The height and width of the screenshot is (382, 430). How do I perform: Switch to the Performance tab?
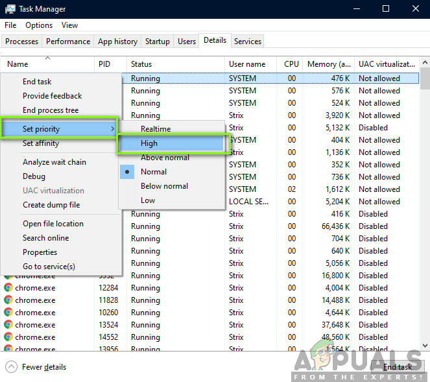pos(68,42)
